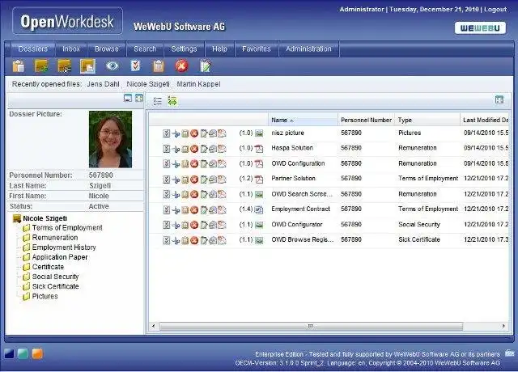The image size is (518, 372).
Task: Click last mail icon in OWD Browse Regis row
Action: click(x=222, y=240)
